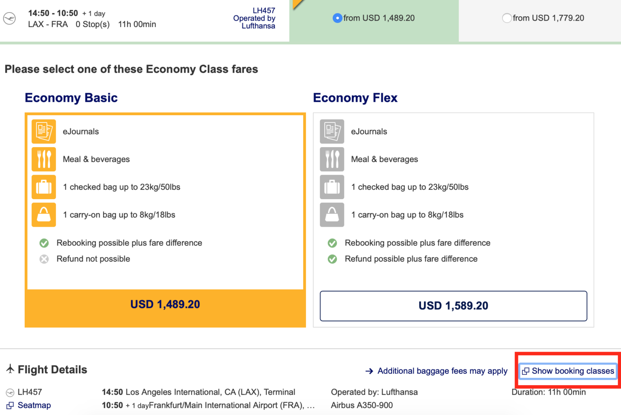Viewport: 621px width, 415px height.
Task: Select the Economy Flex fare heading
Action: 355,98
